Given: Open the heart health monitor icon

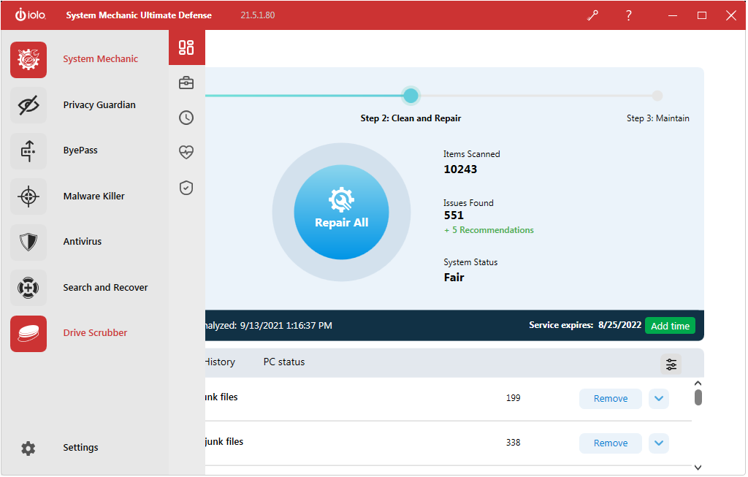Looking at the screenshot, I should [x=186, y=152].
